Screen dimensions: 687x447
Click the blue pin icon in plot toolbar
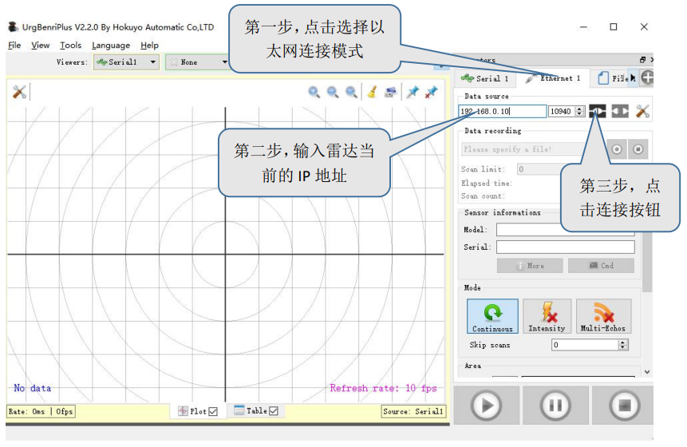[x=413, y=92]
